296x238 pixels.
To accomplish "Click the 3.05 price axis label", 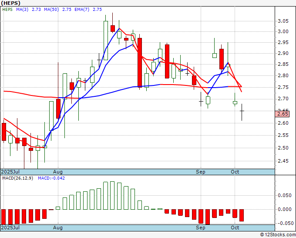I will point(283,21).
